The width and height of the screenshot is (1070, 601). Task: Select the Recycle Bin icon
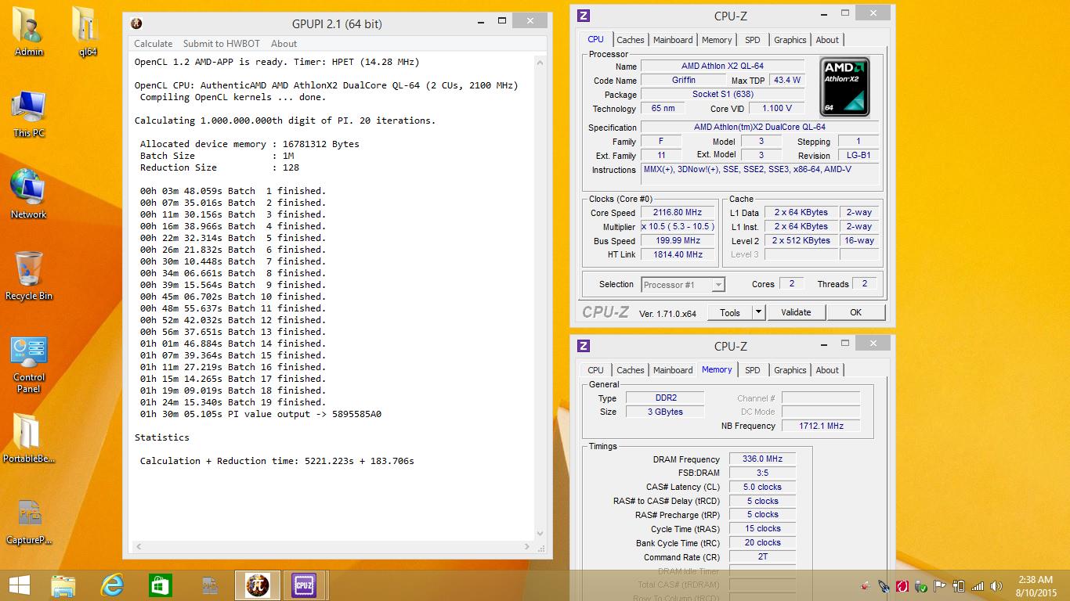click(29, 275)
